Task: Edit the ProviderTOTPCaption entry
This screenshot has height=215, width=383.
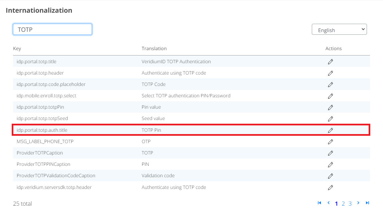Action: (x=330, y=153)
